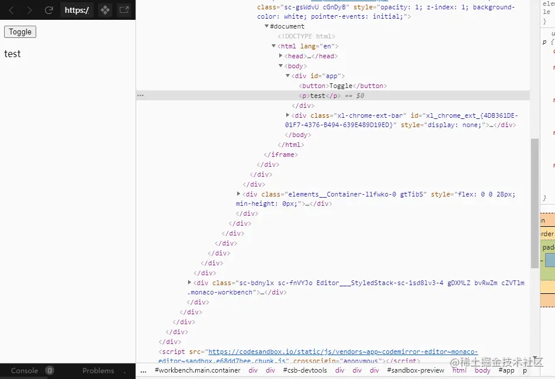This screenshot has height=379, width=555.
Task: Select the DOCTYPE html row
Action: [x=307, y=36]
